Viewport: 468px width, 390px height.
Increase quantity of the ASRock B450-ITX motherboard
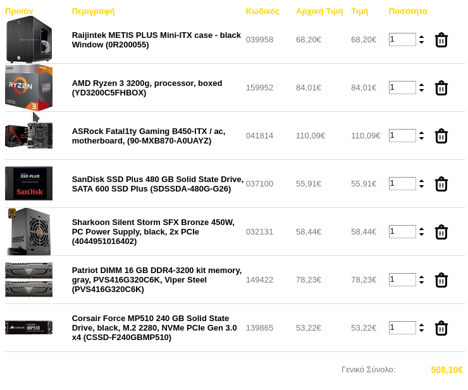pos(421,133)
